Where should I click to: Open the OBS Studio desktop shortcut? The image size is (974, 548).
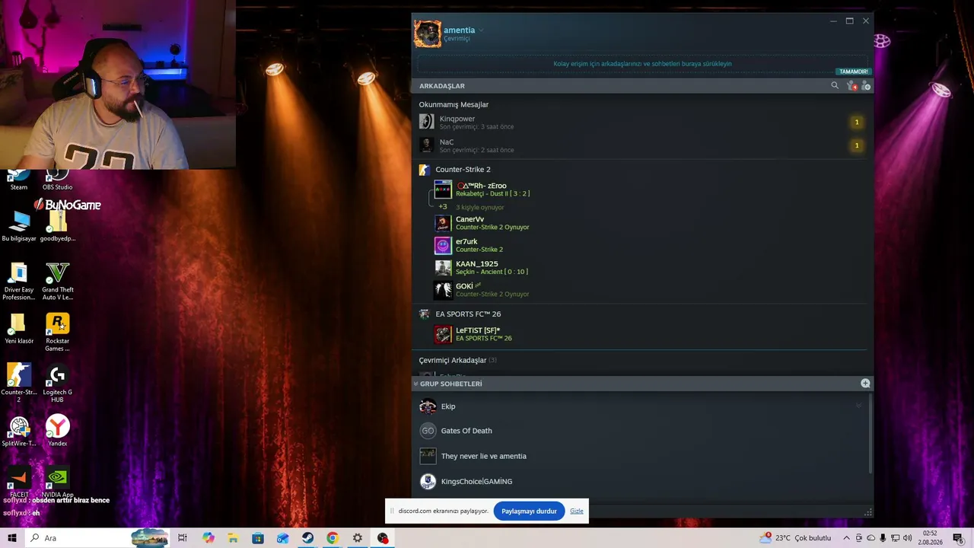[x=58, y=180]
